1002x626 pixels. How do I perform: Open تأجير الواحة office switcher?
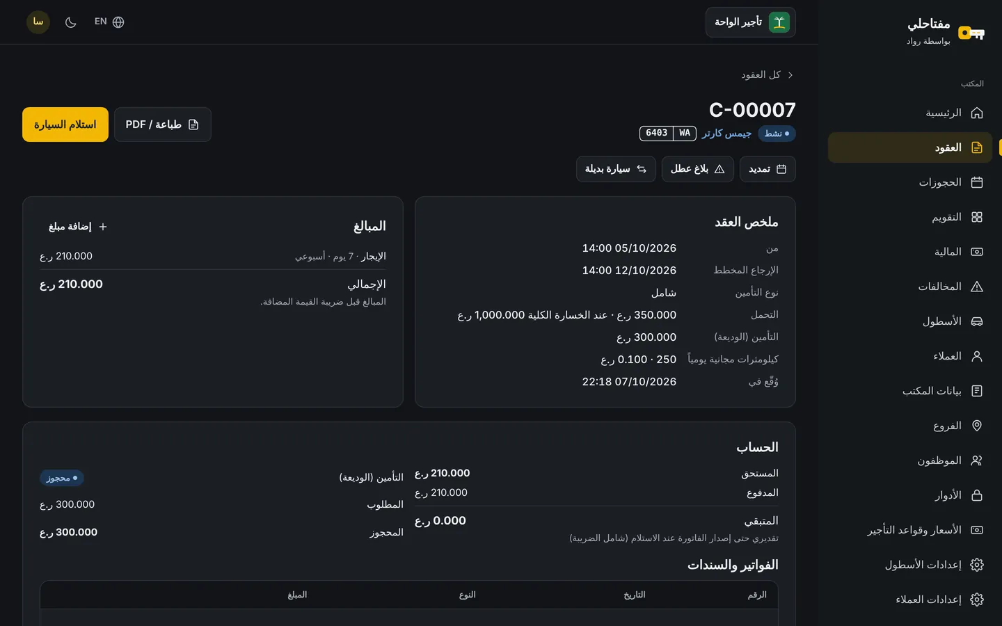point(751,22)
